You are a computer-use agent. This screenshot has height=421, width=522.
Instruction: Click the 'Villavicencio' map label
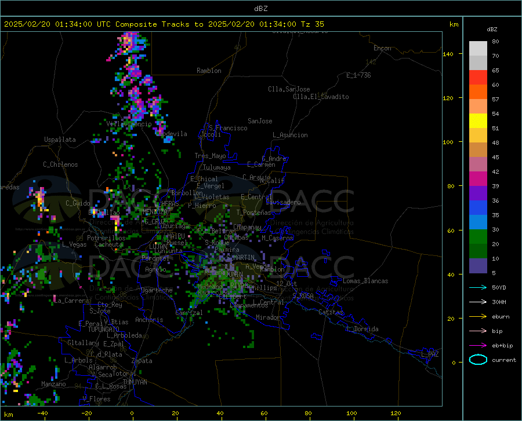(129, 124)
